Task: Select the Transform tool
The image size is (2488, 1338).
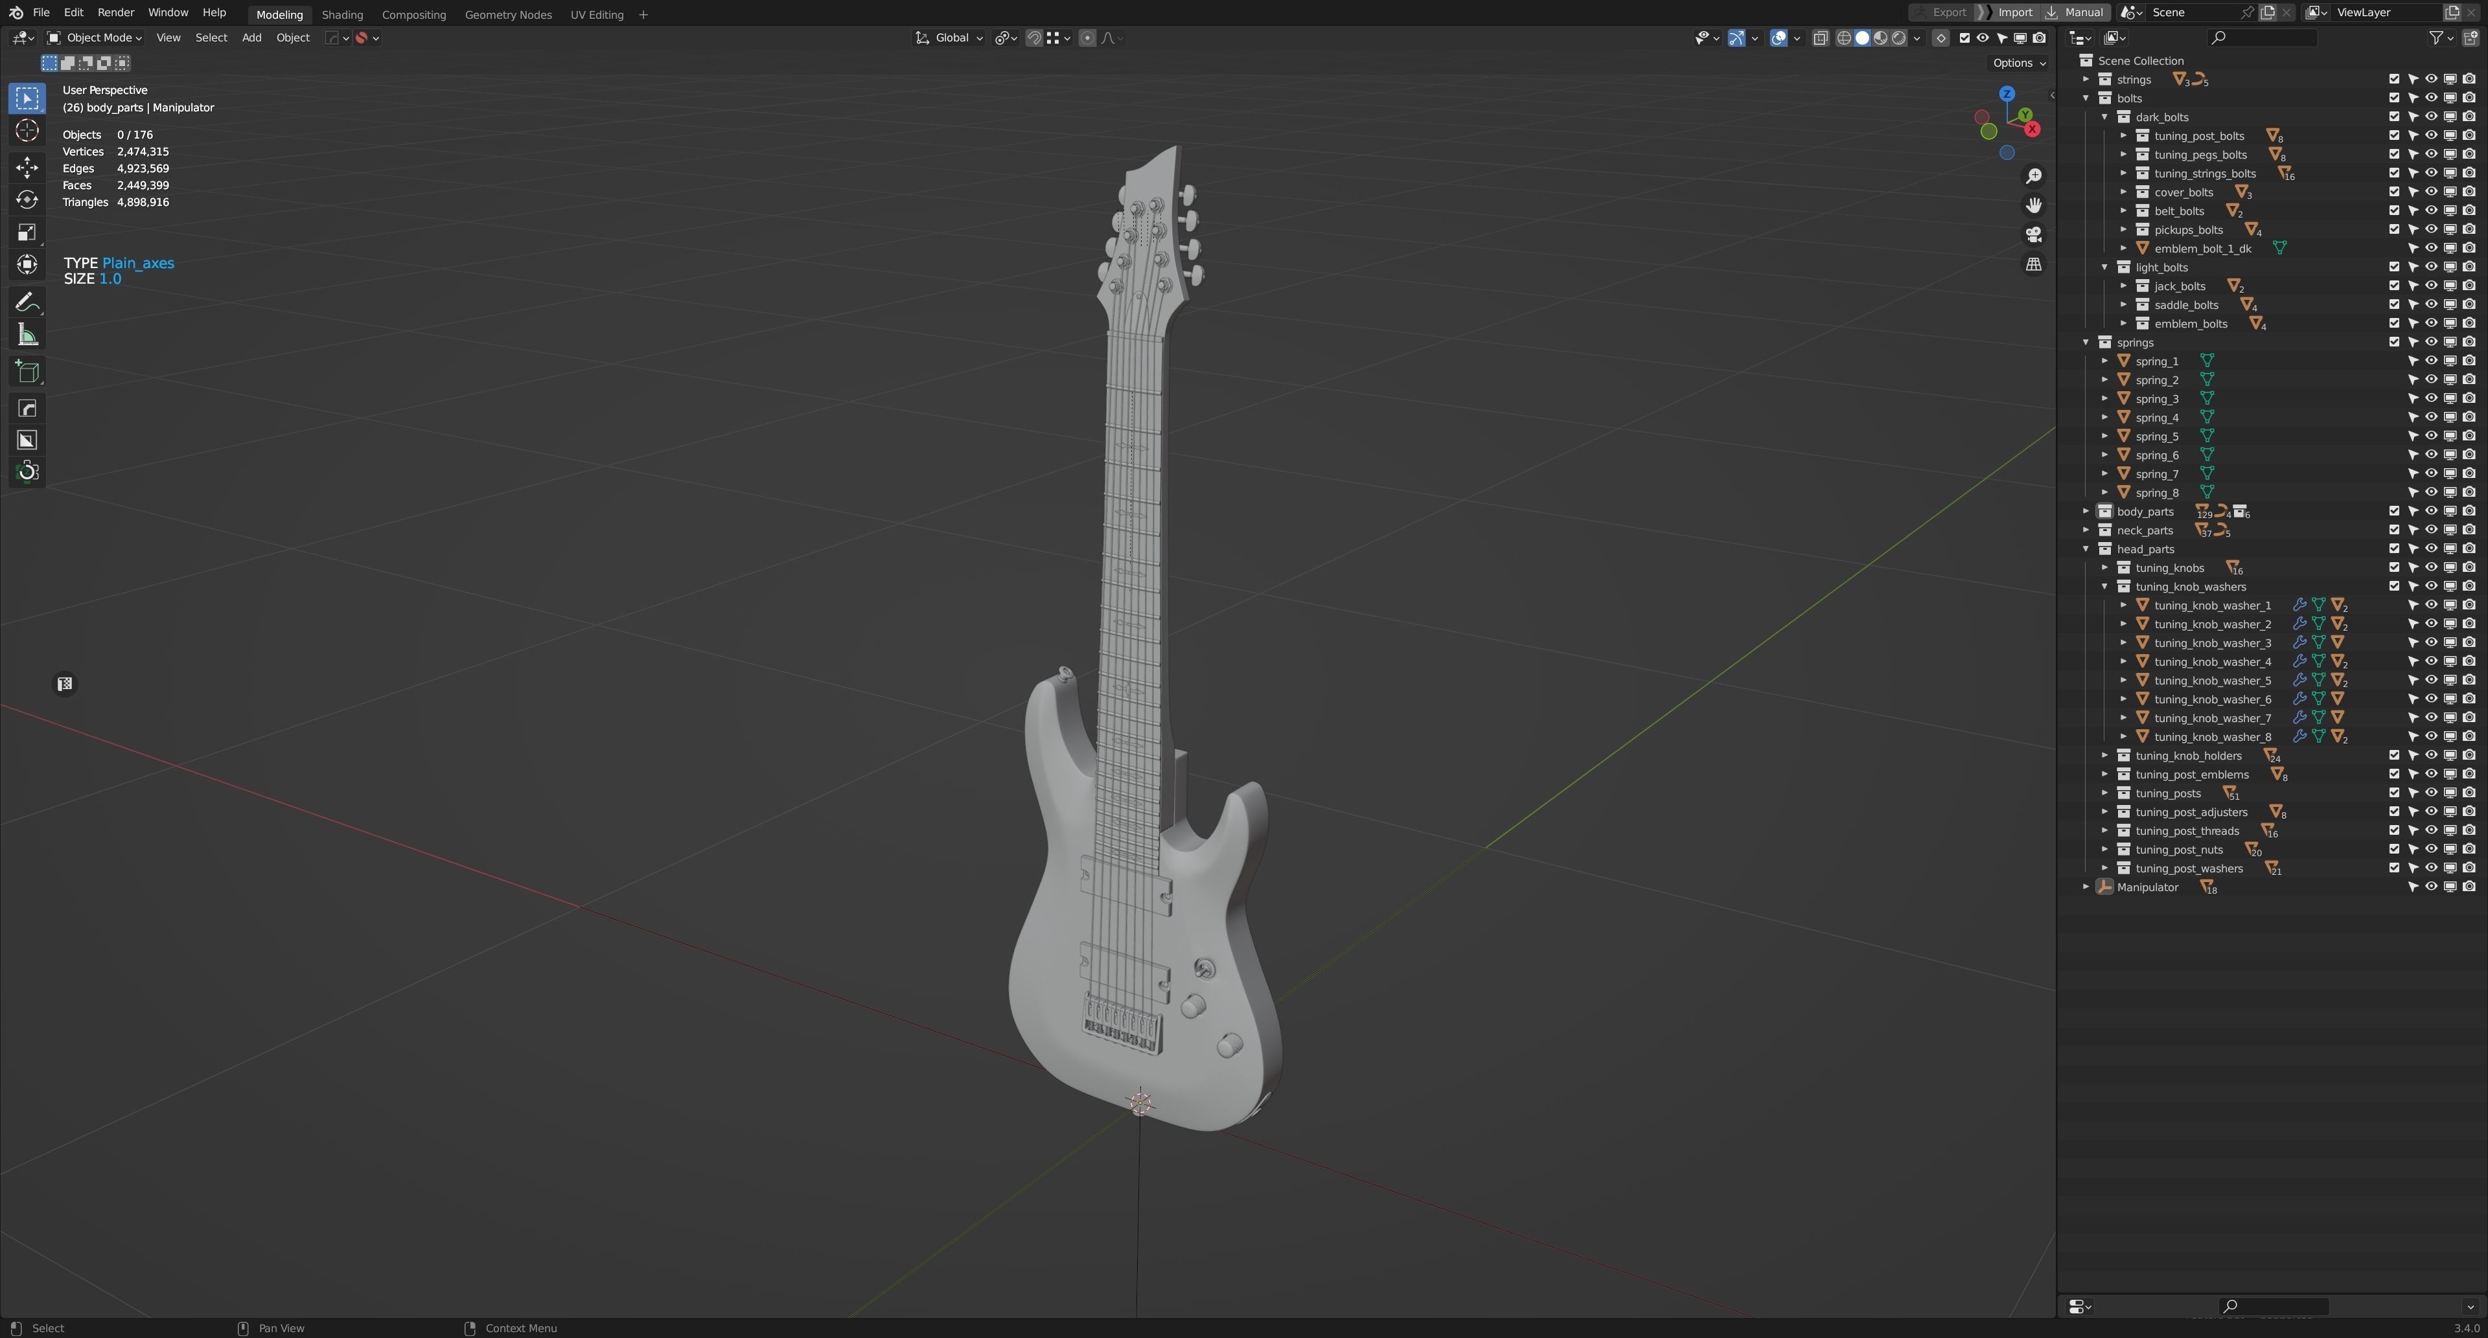Action: pyautogui.click(x=27, y=264)
